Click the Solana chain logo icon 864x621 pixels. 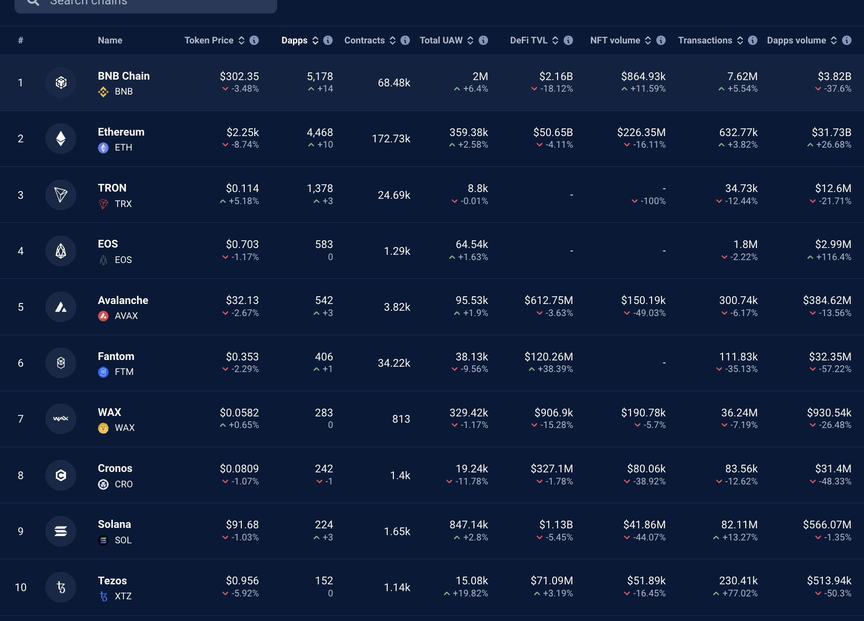click(61, 531)
